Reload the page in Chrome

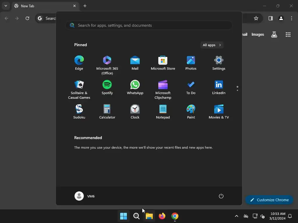pyautogui.click(x=27, y=18)
